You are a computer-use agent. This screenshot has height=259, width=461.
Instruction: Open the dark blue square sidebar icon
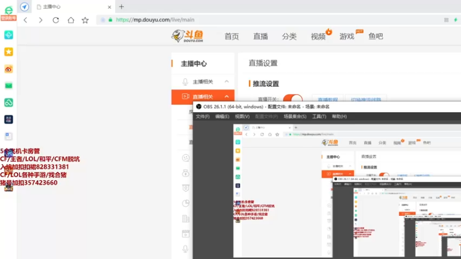[x=9, y=119]
